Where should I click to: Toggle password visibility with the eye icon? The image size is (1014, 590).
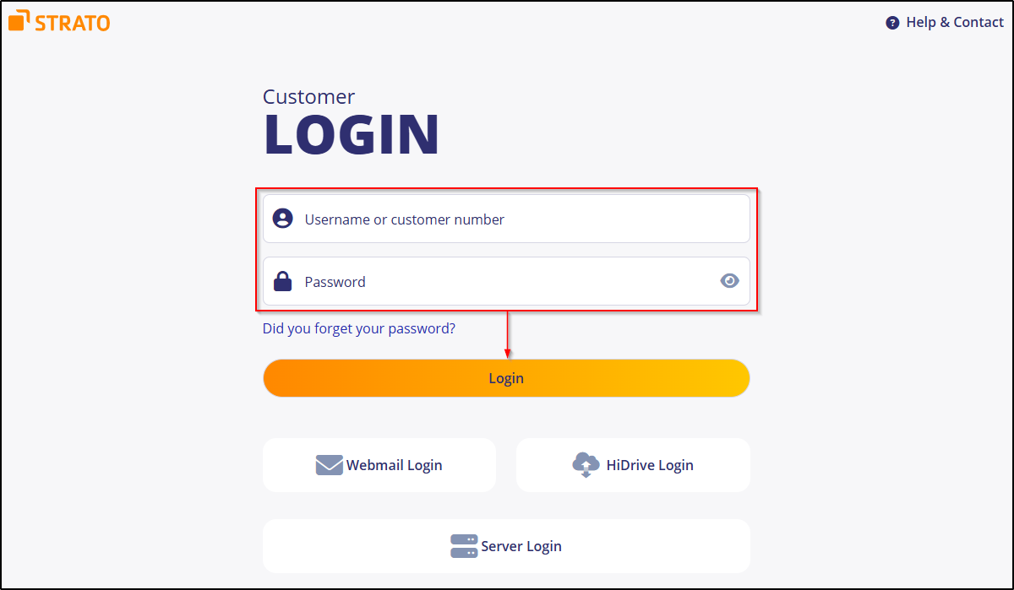coord(729,280)
